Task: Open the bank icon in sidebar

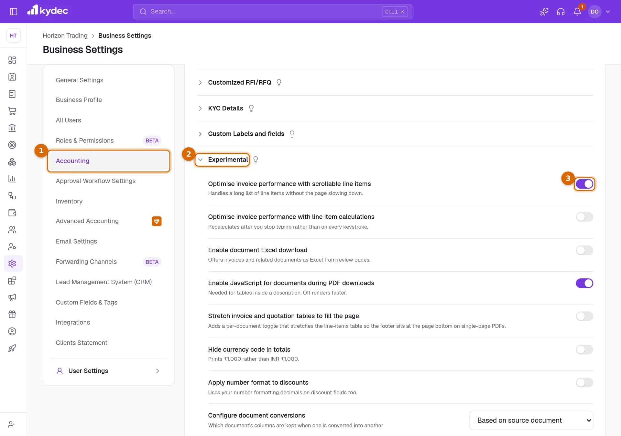Action: pyautogui.click(x=12, y=128)
